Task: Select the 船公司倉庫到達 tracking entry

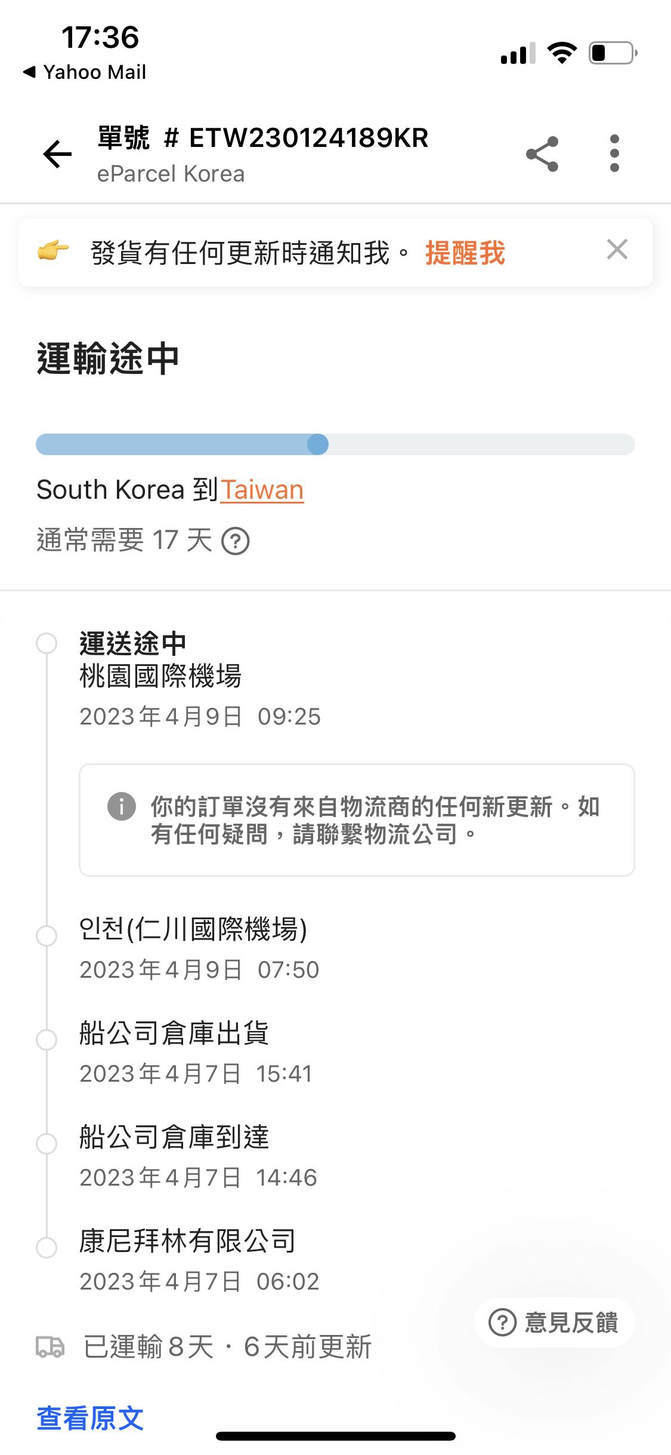Action: pyautogui.click(x=174, y=1137)
